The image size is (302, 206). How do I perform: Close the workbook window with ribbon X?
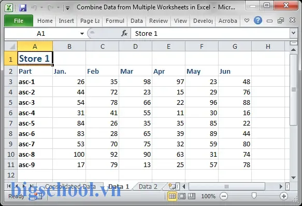coord(292,20)
